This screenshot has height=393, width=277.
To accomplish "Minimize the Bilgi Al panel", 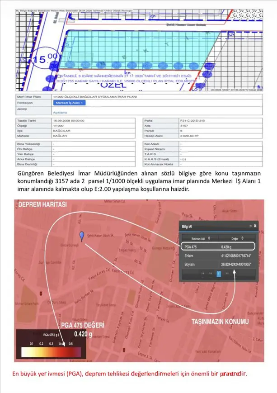I will click(250, 226).
